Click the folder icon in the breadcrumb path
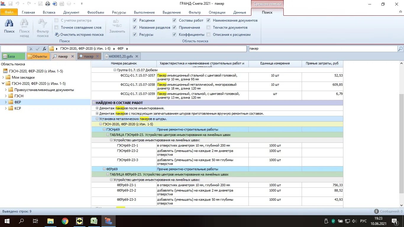The height and width of the screenshot is (227, 404). tap(51, 49)
